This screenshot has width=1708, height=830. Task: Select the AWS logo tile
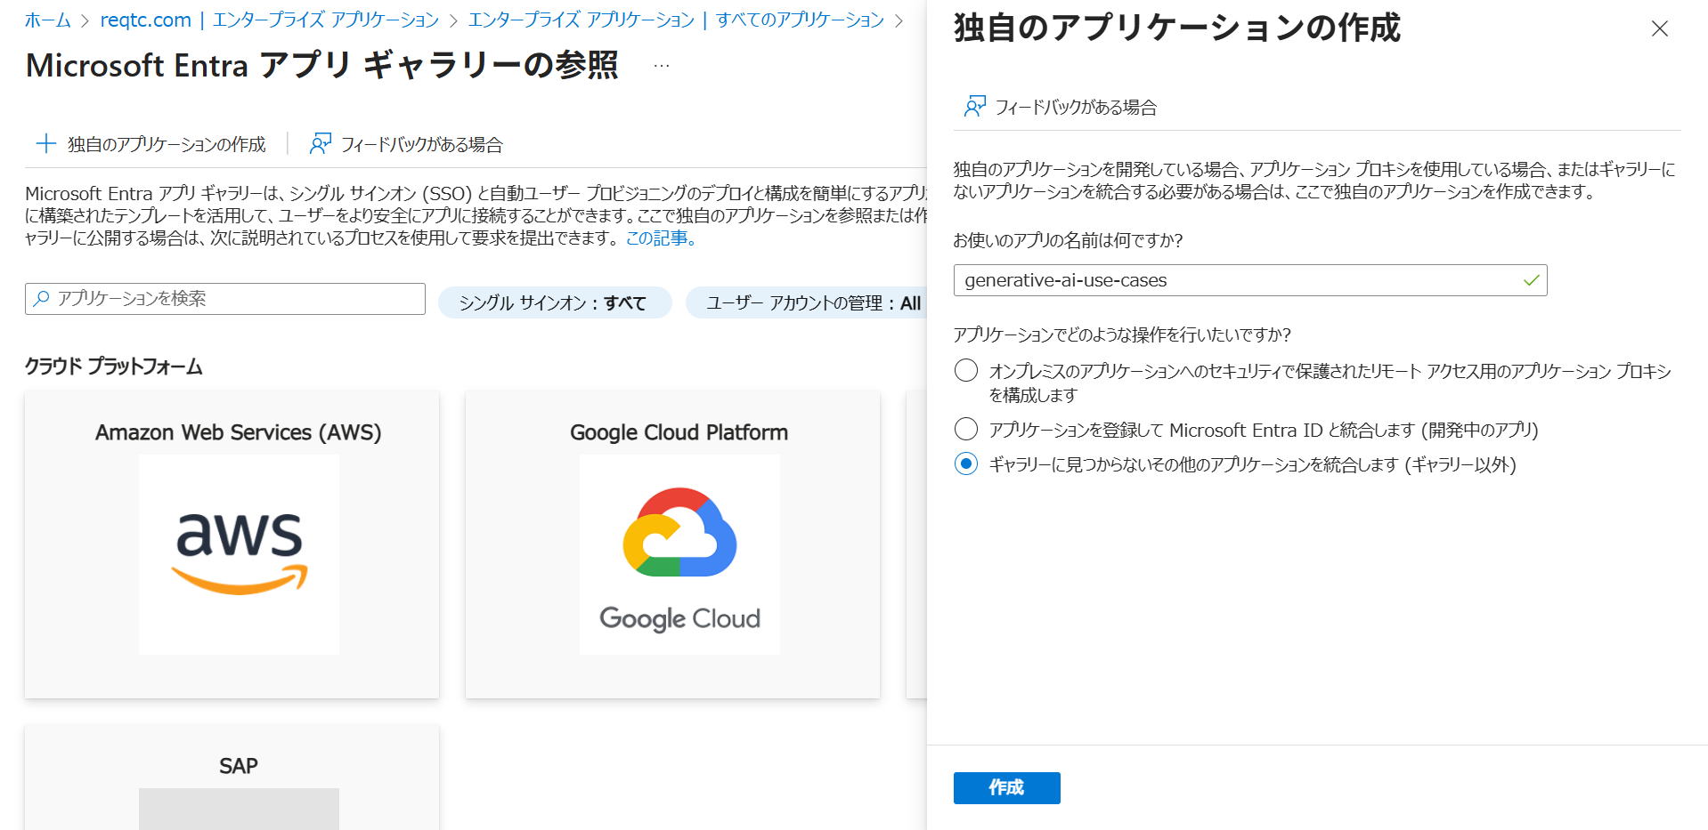[x=239, y=553]
